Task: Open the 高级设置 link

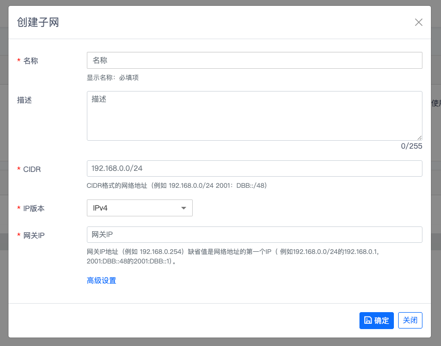Action: 101,280
